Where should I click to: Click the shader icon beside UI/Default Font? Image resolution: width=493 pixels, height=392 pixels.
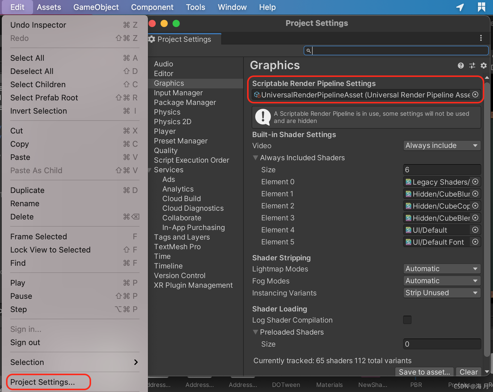tap(408, 242)
